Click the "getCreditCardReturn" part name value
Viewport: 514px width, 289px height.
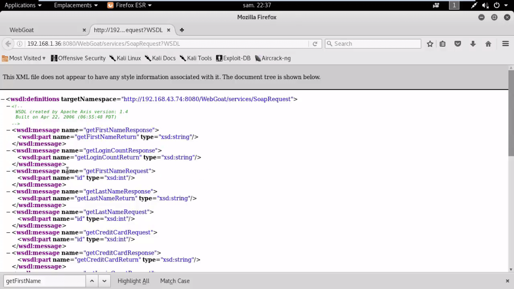[x=108, y=260]
